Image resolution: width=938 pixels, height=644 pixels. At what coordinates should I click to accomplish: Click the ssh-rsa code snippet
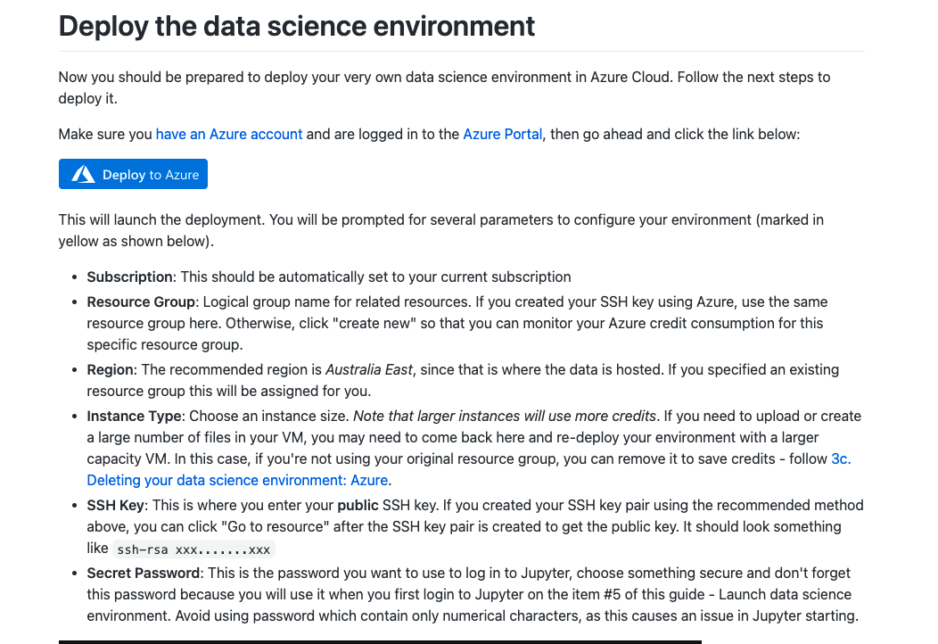coord(193,549)
